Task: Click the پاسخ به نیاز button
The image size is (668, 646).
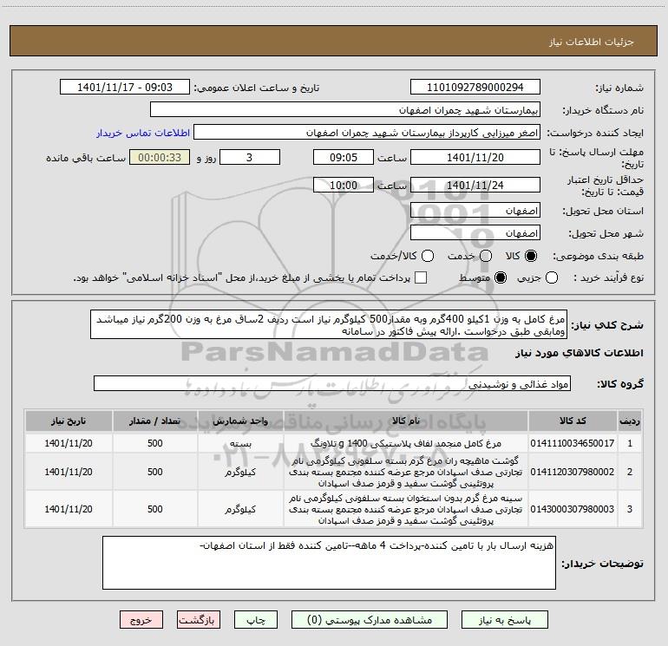Action: pyautogui.click(x=505, y=620)
